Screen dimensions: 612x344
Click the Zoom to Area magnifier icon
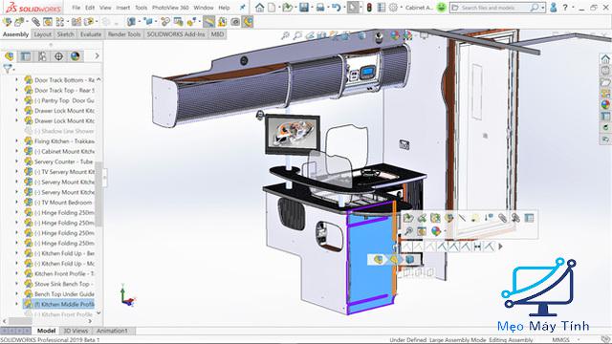tap(297, 36)
